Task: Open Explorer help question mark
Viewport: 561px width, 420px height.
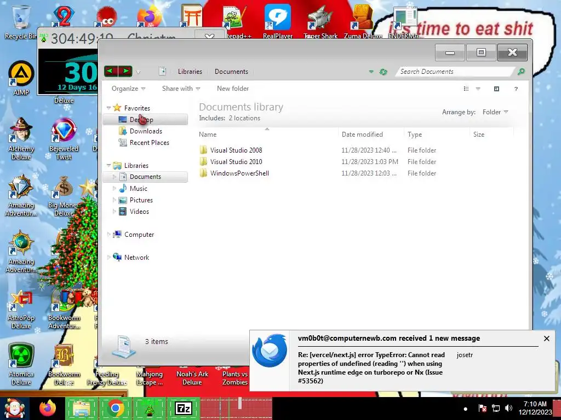Action: pos(516,89)
